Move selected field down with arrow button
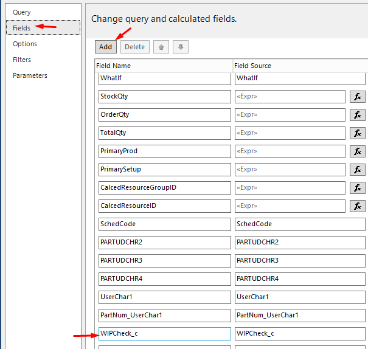 coord(181,47)
